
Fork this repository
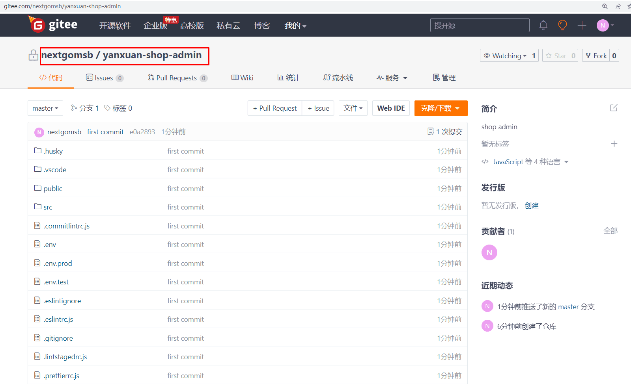pyautogui.click(x=596, y=56)
